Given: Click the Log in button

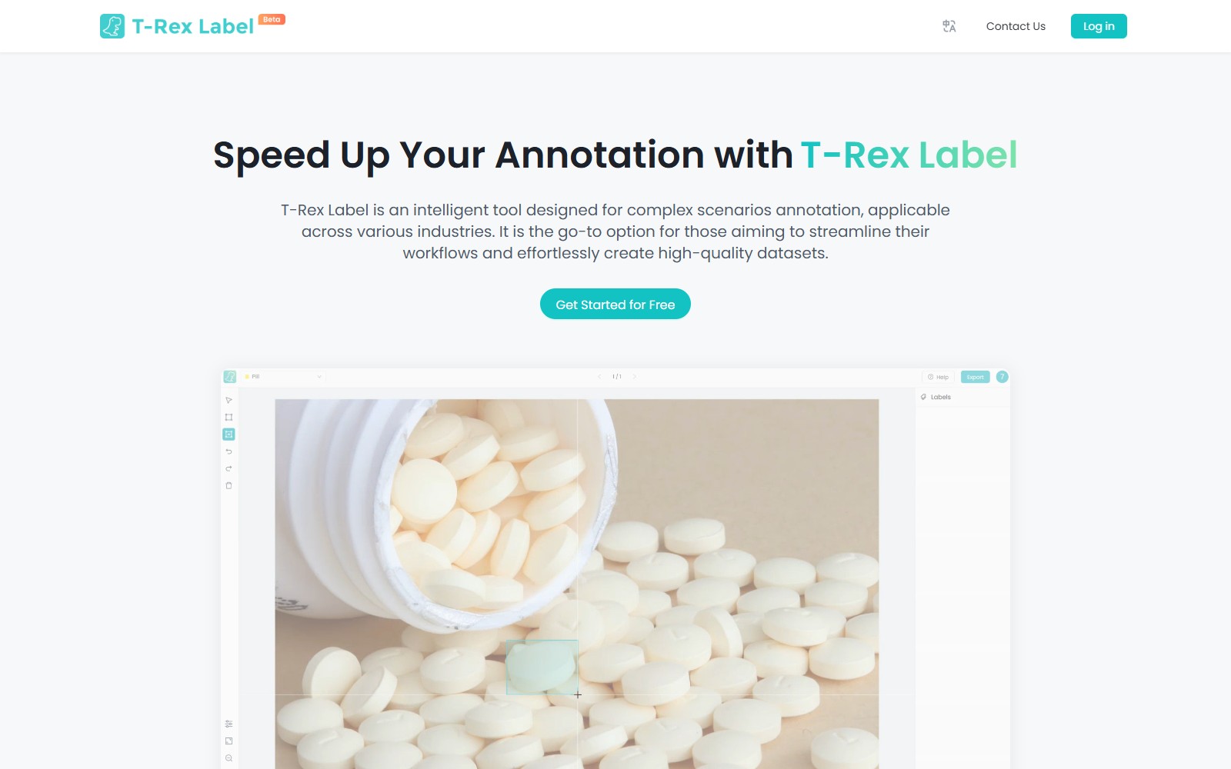Looking at the screenshot, I should pos(1099,26).
